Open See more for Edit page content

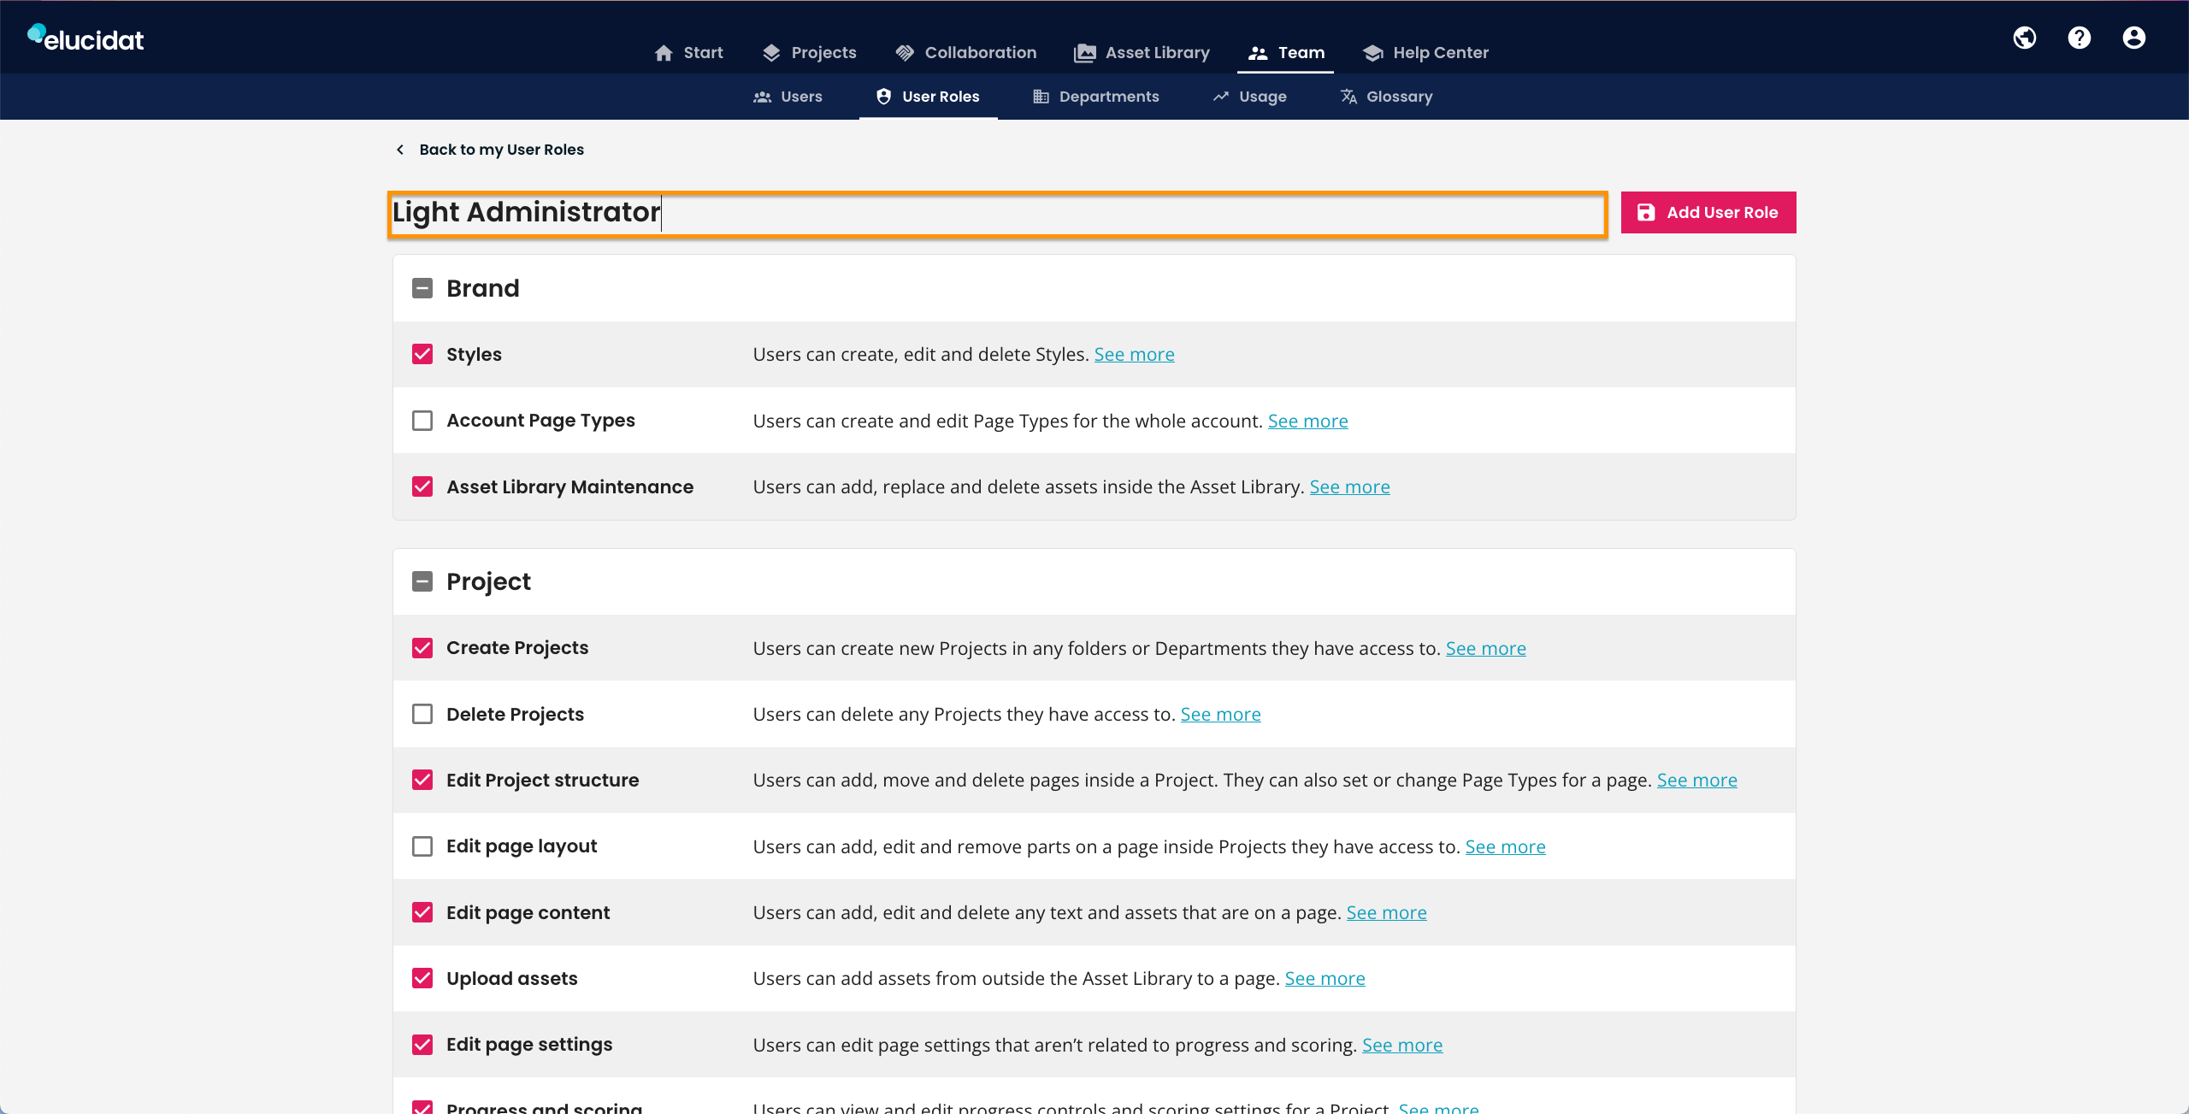[x=1387, y=912]
